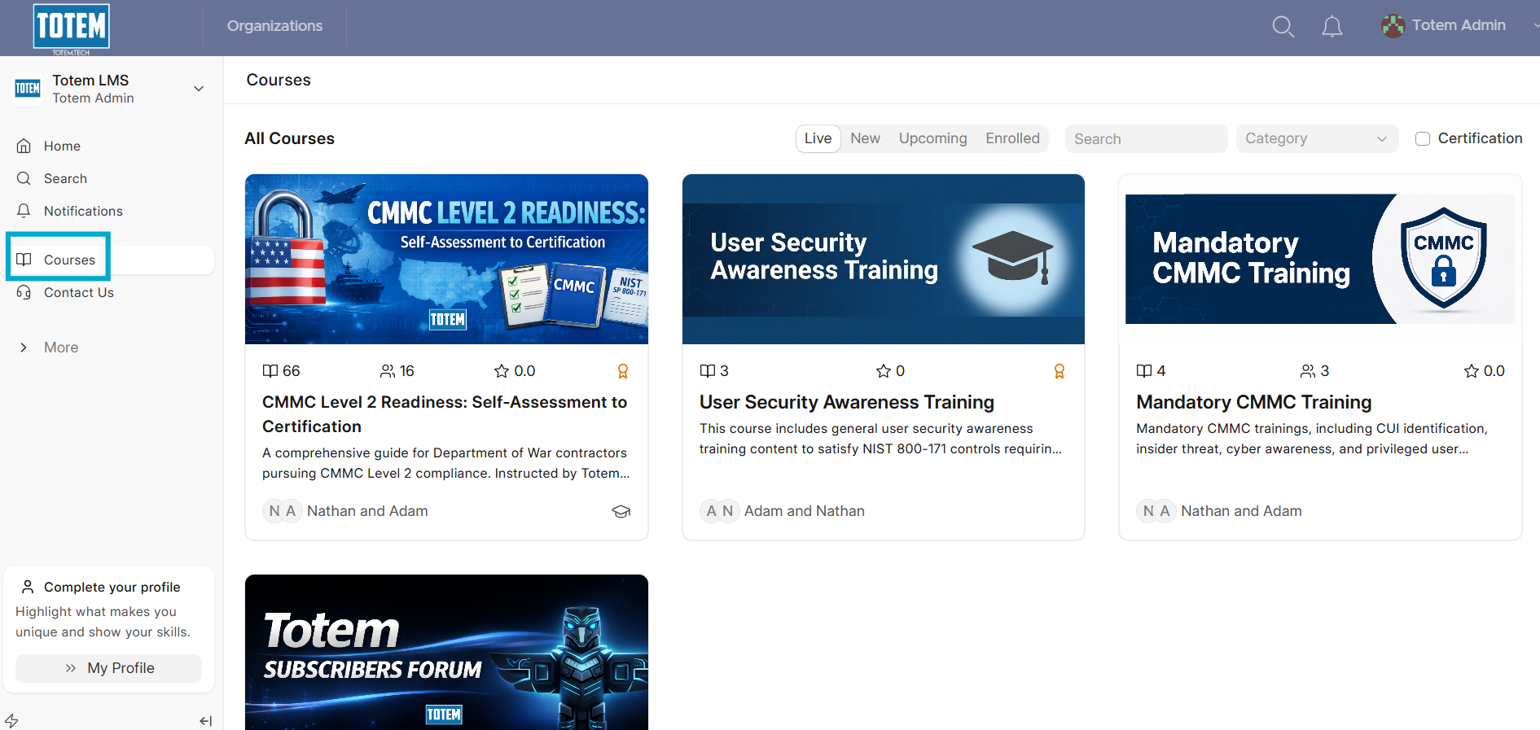Click the lessons icon on User Security Awareness card
This screenshot has height=730, width=1540.
point(708,371)
